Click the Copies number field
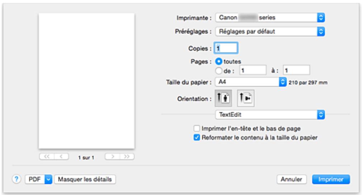Image resolution: width=362 pixels, height=195 pixels. point(226,47)
